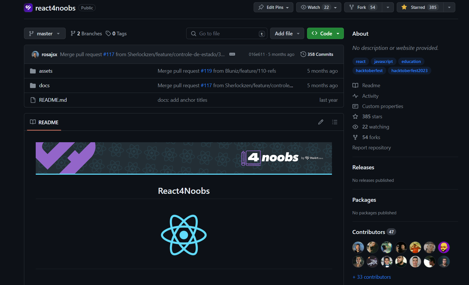Open the Add file dropdown
This screenshot has height=285, width=469.
click(x=287, y=33)
